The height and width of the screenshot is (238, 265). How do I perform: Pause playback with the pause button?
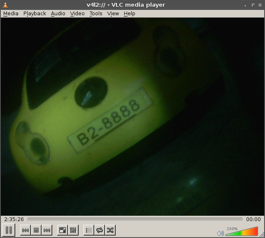[x=9, y=230]
